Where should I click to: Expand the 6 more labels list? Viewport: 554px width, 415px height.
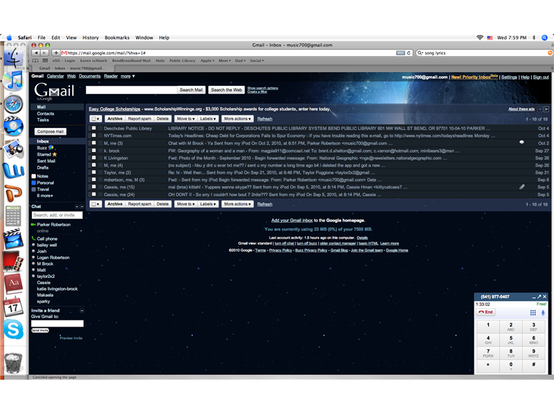click(45, 196)
